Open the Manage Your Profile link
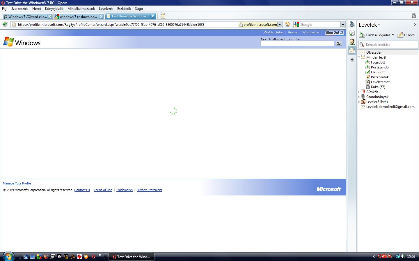 coord(17,183)
